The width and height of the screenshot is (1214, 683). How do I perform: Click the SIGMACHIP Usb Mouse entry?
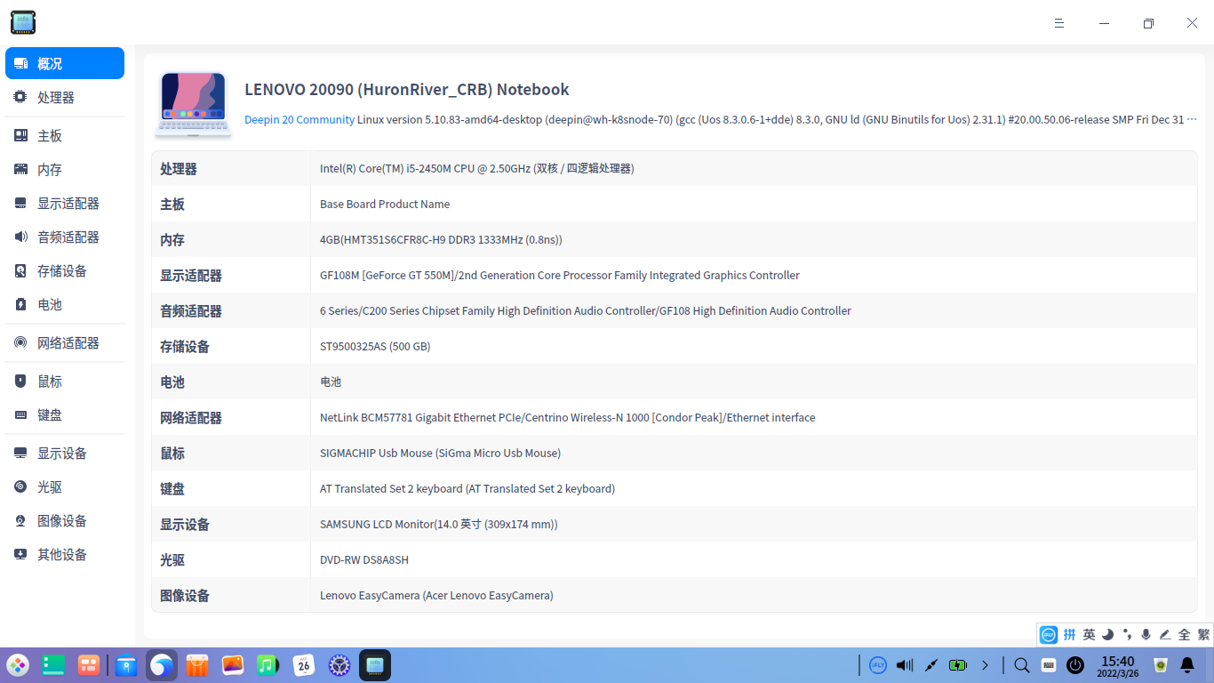pyautogui.click(x=440, y=453)
